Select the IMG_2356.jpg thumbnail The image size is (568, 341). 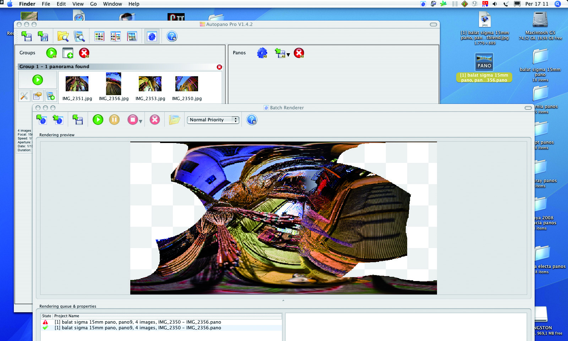[x=114, y=84]
